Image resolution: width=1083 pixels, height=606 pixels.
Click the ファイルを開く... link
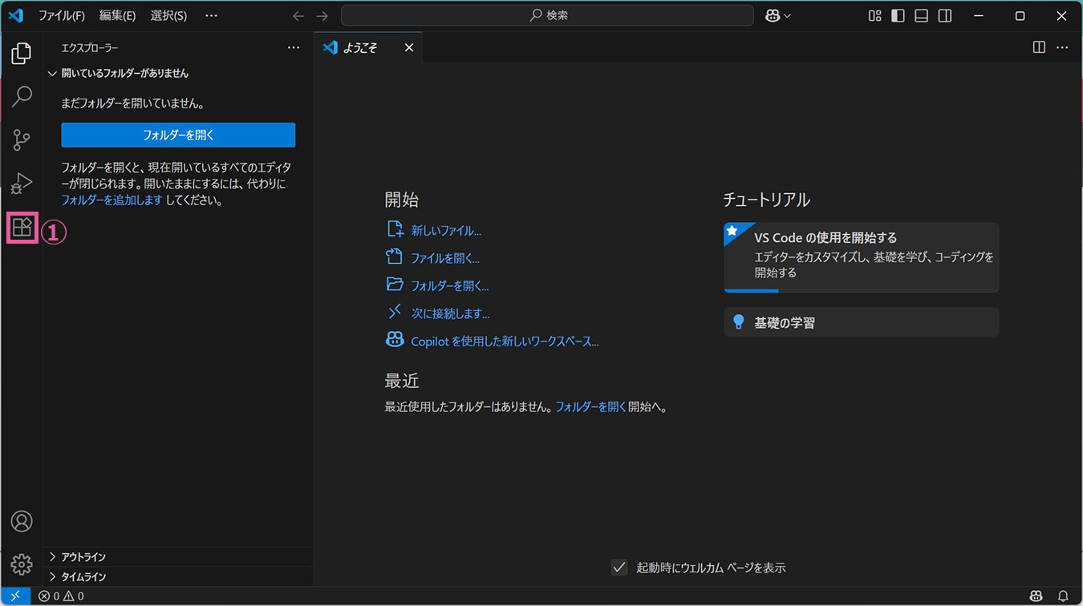tap(445, 258)
